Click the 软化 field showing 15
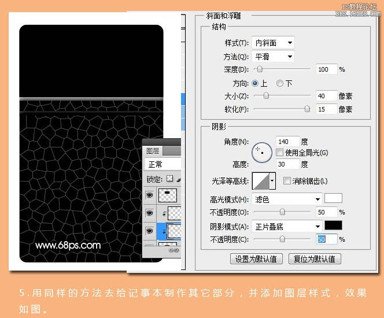384x318 pixels. tap(326, 109)
